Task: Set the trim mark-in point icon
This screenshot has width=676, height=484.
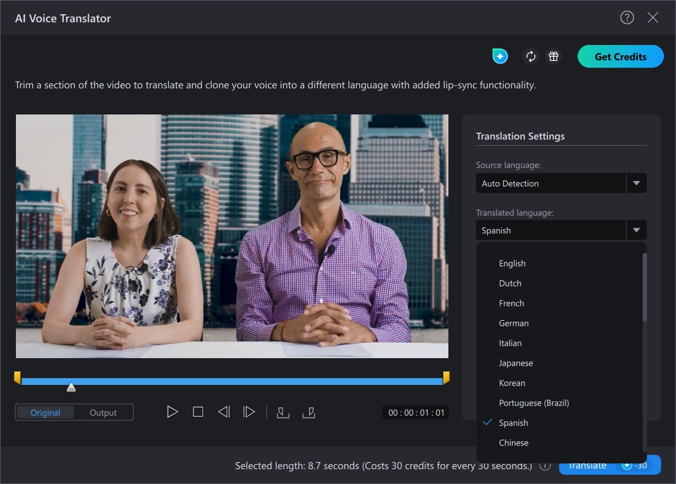Action: coord(283,412)
